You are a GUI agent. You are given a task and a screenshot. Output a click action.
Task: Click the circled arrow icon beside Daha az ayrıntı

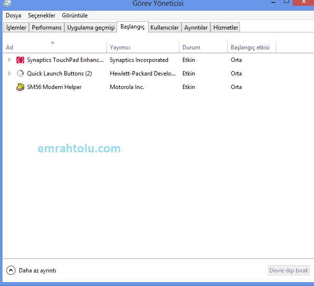point(11,271)
